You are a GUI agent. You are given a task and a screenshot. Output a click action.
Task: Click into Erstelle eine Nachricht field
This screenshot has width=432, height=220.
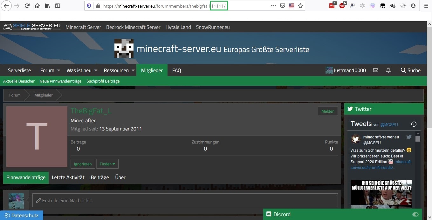(x=185, y=200)
